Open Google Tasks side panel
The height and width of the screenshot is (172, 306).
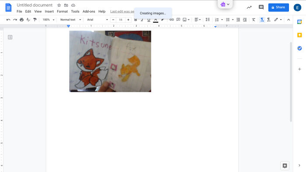pos(299,48)
